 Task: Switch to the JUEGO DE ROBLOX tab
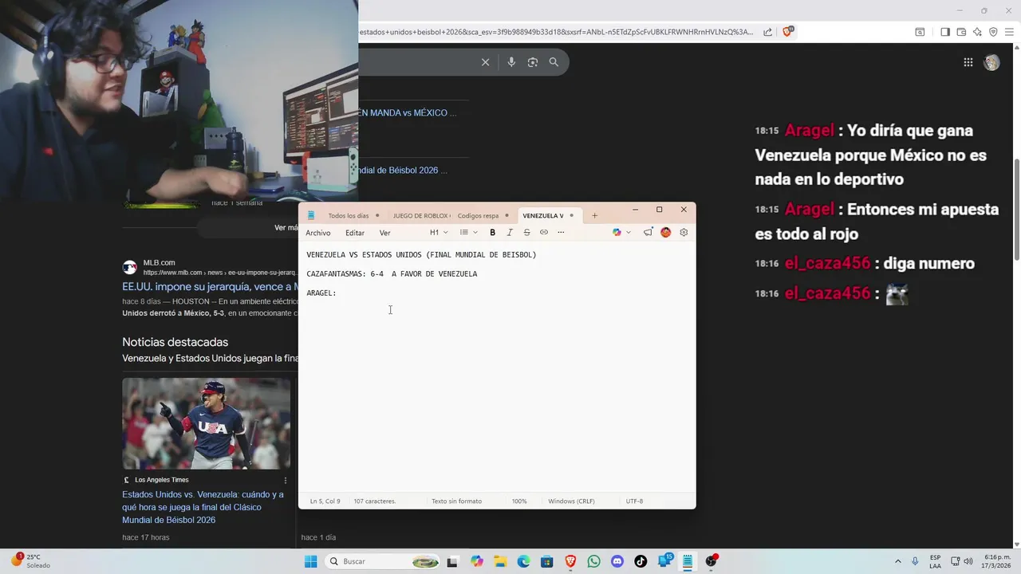[x=420, y=215]
